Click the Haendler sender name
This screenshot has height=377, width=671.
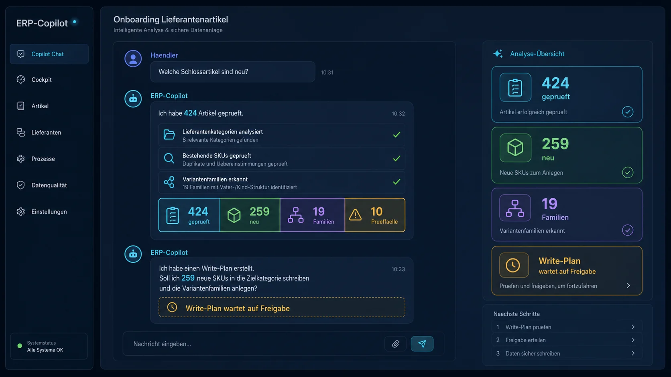click(x=164, y=55)
